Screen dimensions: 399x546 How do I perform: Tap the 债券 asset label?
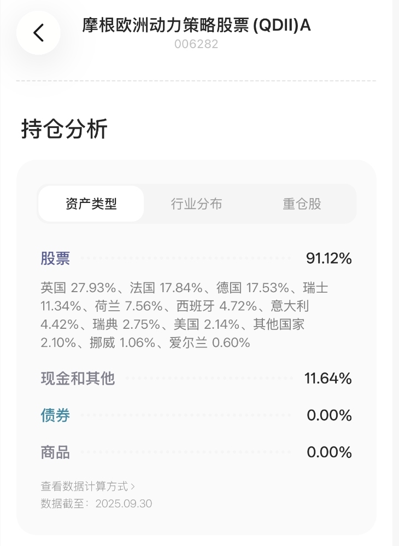click(55, 415)
